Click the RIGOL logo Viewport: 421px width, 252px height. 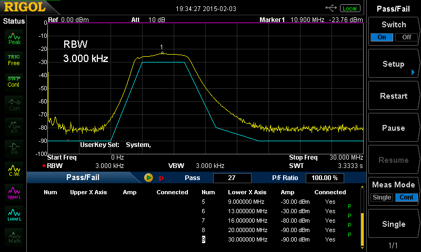click(x=25, y=7)
